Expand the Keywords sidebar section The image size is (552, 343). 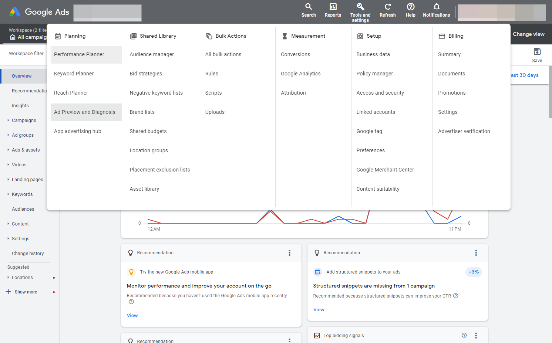coord(8,194)
